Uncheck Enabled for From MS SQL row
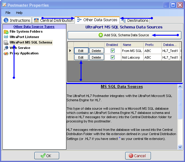Screen dimensions: 185x162 (x=113, y=51)
